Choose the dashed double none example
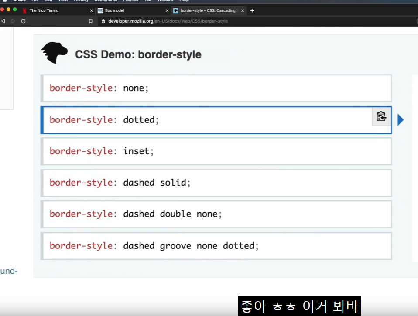418x316 pixels. pos(216,214)
